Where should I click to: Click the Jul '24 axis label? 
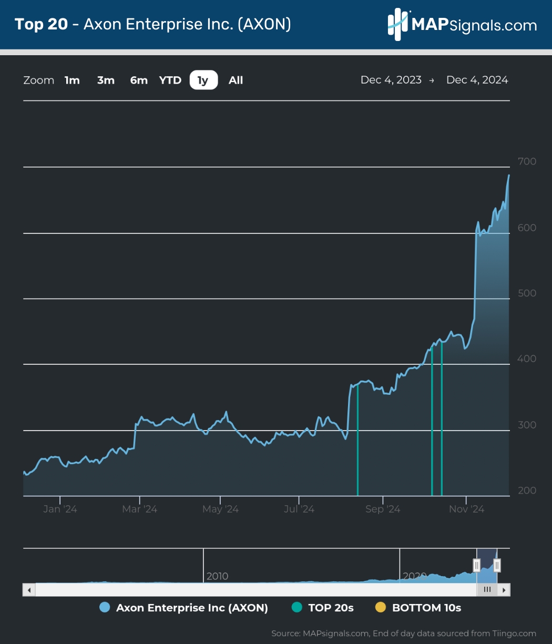coord(299,509)
